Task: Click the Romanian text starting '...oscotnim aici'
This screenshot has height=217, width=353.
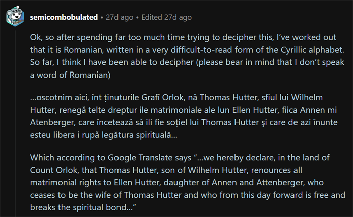Action: coord(61,97)
